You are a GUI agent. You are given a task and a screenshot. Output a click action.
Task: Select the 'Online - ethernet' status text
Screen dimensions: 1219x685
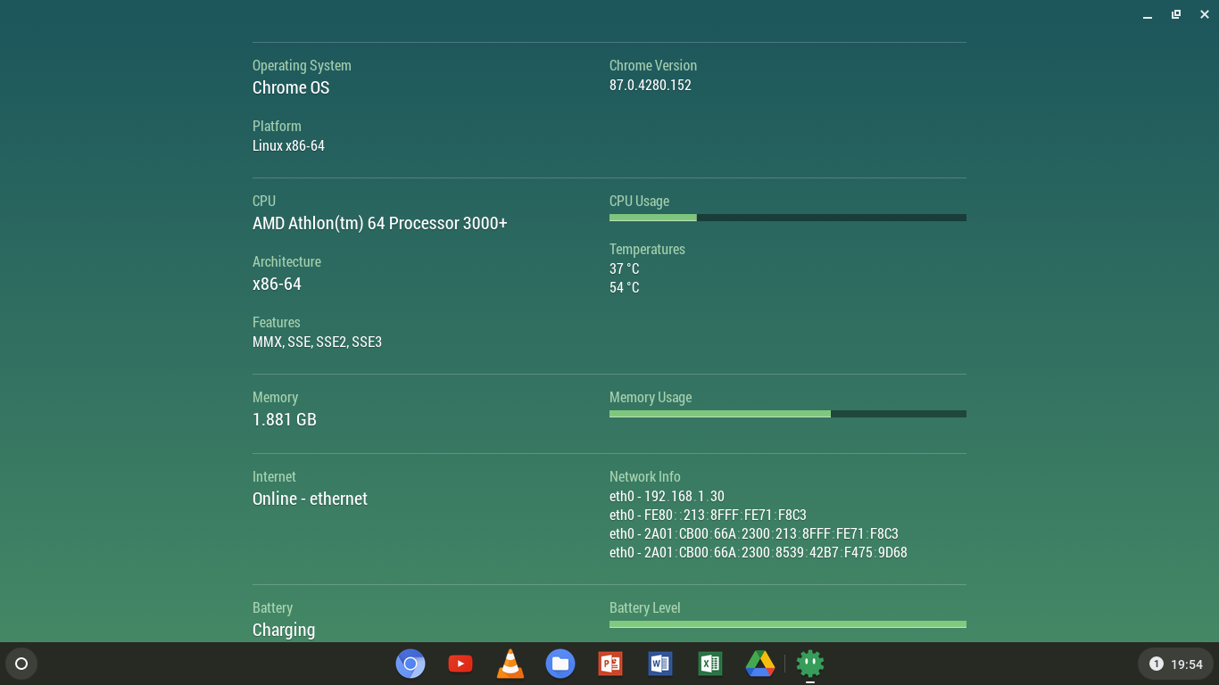(x=310, y=499)
